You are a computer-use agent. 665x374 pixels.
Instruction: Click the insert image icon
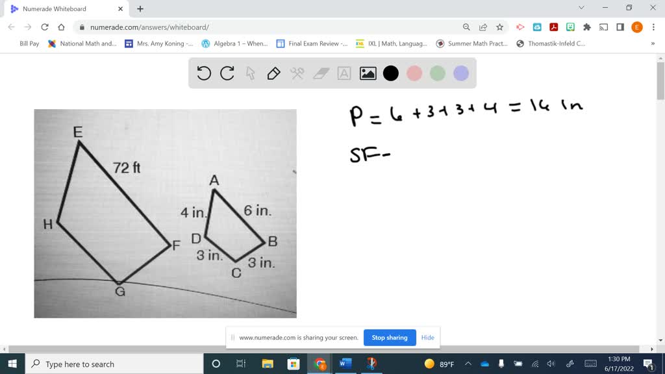[368, 73]
